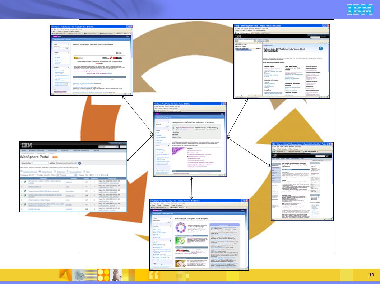Click the Post New Thread icon in the forum toolbar
The height and width of the screenshot is (284, 380).
click(21, 171)
